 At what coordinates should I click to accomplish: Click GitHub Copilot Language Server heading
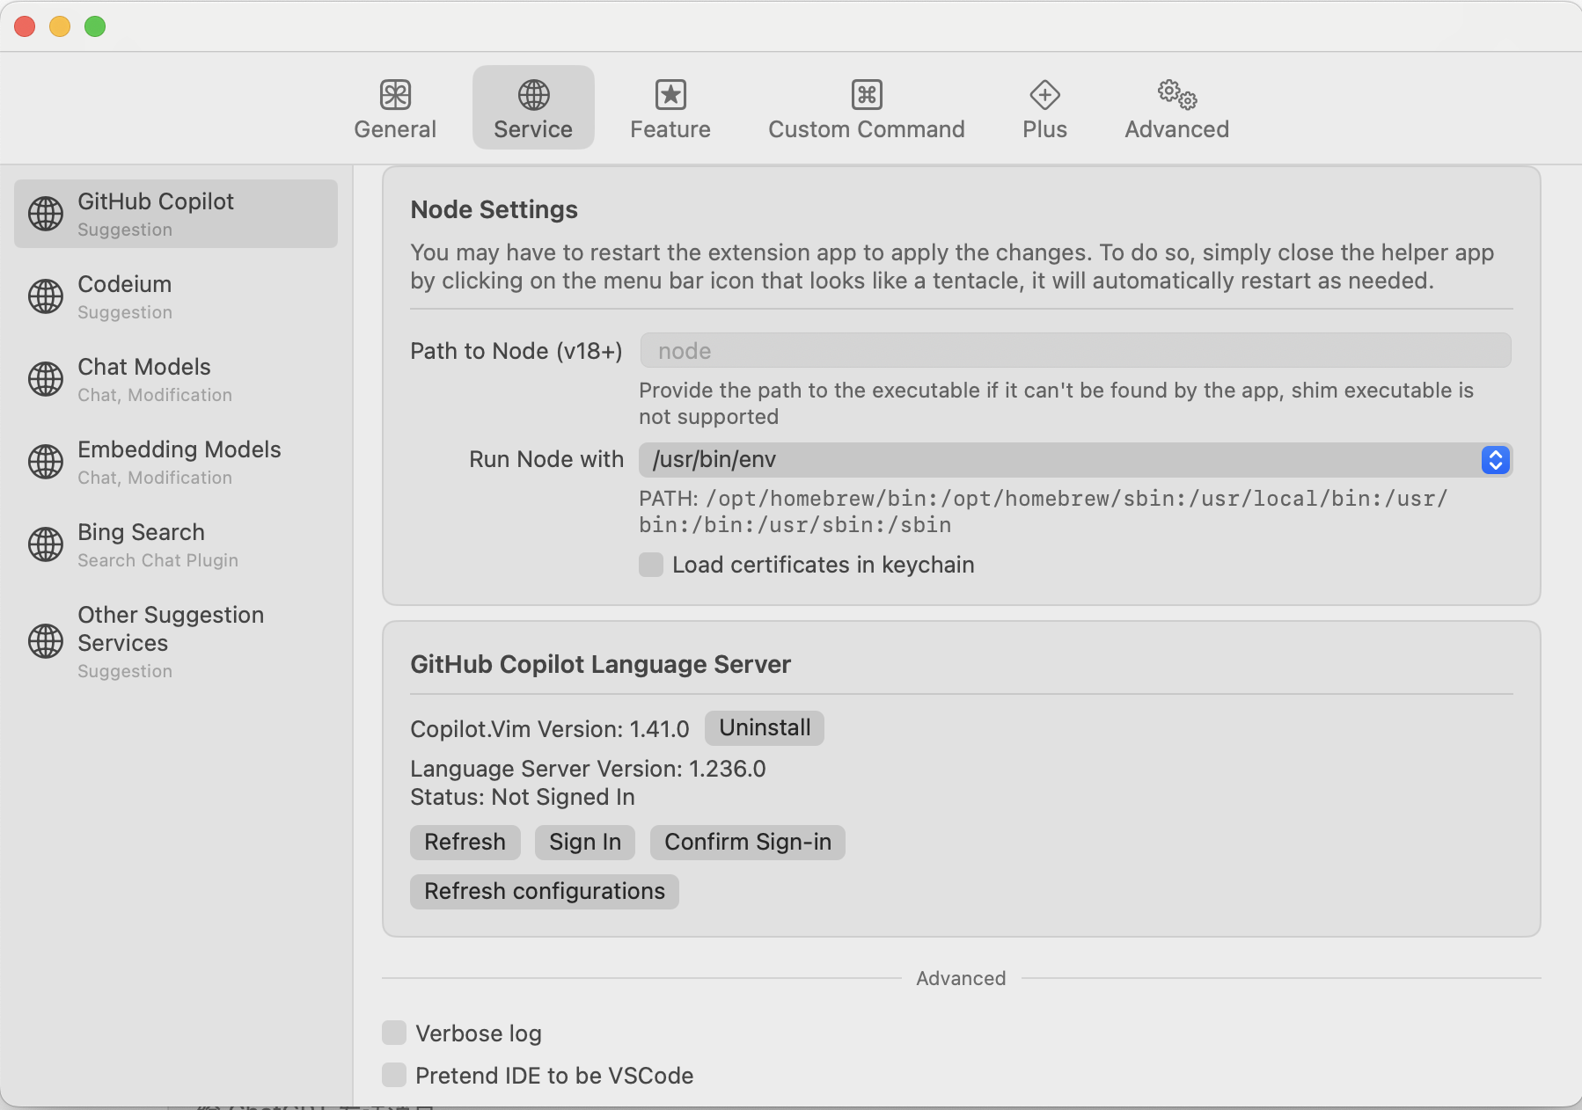[x=600, y=664]
